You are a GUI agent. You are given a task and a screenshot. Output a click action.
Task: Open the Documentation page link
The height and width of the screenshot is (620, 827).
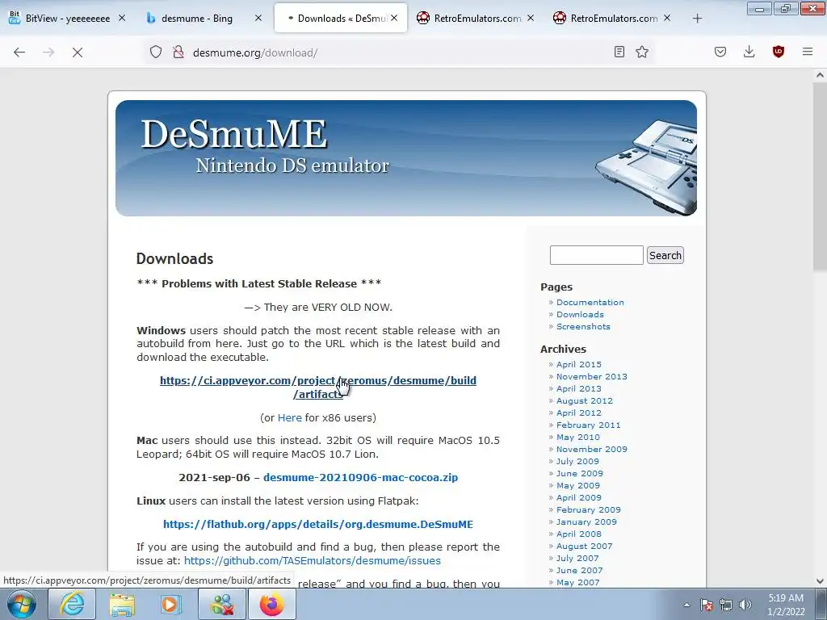[590, 302]
